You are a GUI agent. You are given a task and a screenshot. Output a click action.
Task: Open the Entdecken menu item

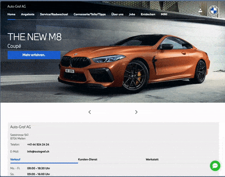(x=148, y=14)
